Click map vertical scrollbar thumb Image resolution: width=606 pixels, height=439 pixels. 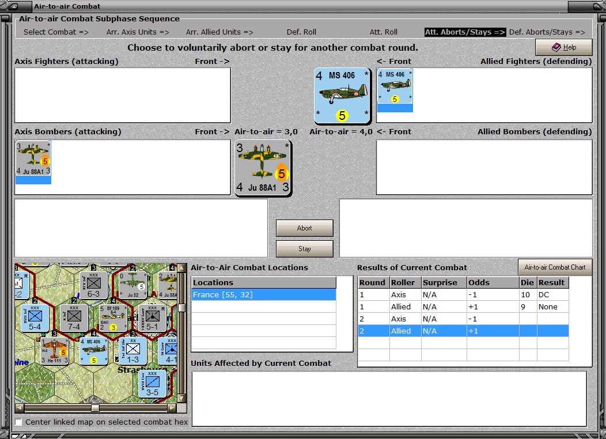[181, 308]
